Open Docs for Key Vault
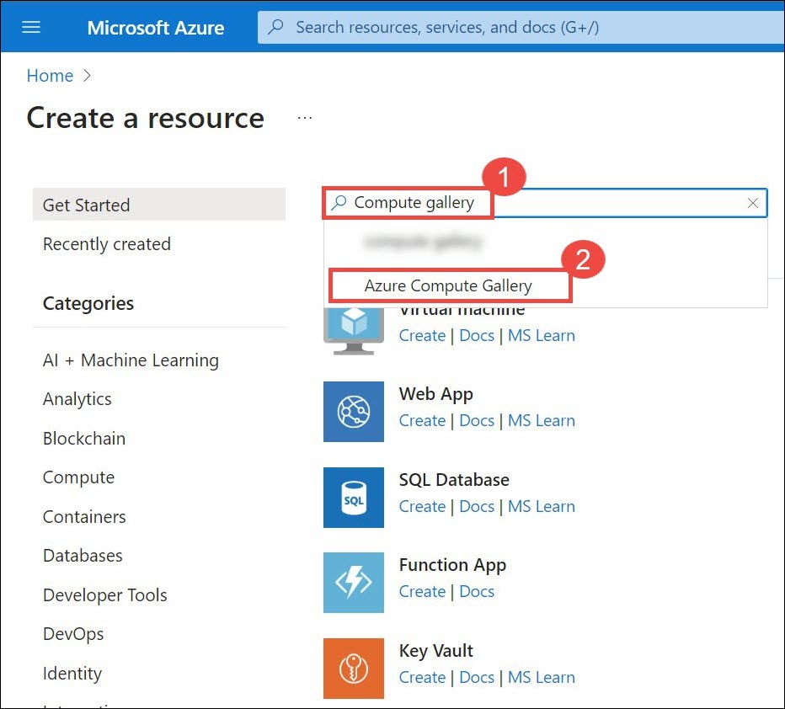This screenshot has height=709, width=785. click(477, 677)
